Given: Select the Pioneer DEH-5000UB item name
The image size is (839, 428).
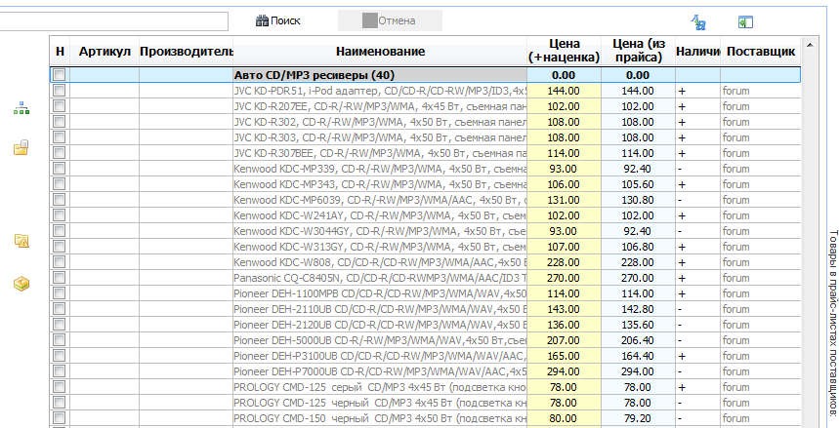Looking at the screenshot, I should pos(380,340).
